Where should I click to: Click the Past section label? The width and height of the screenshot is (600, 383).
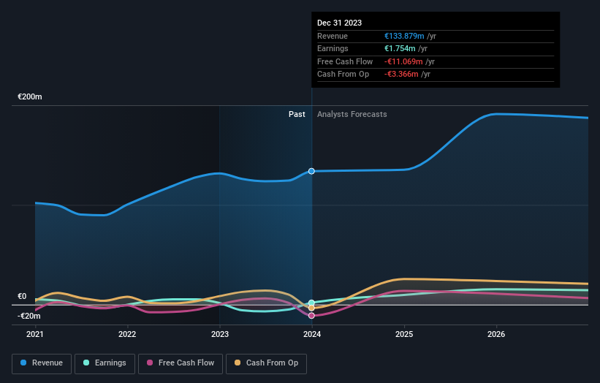[297, 114]
